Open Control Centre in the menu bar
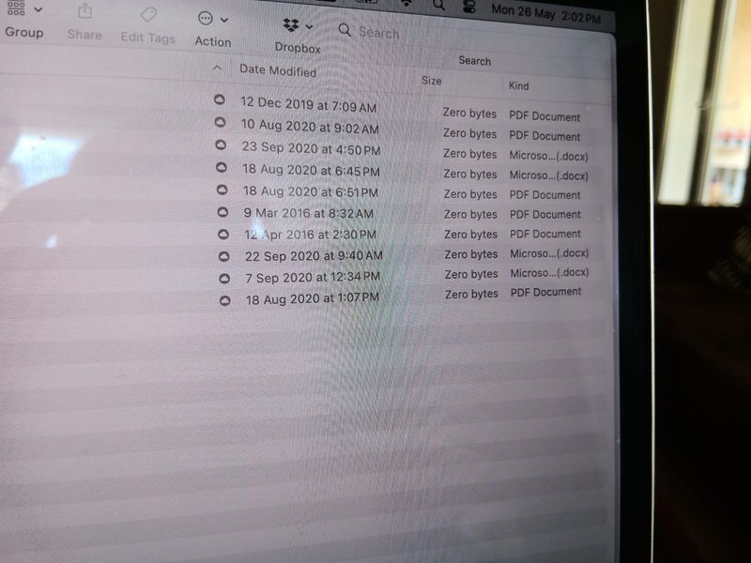 tap(469, 7)
